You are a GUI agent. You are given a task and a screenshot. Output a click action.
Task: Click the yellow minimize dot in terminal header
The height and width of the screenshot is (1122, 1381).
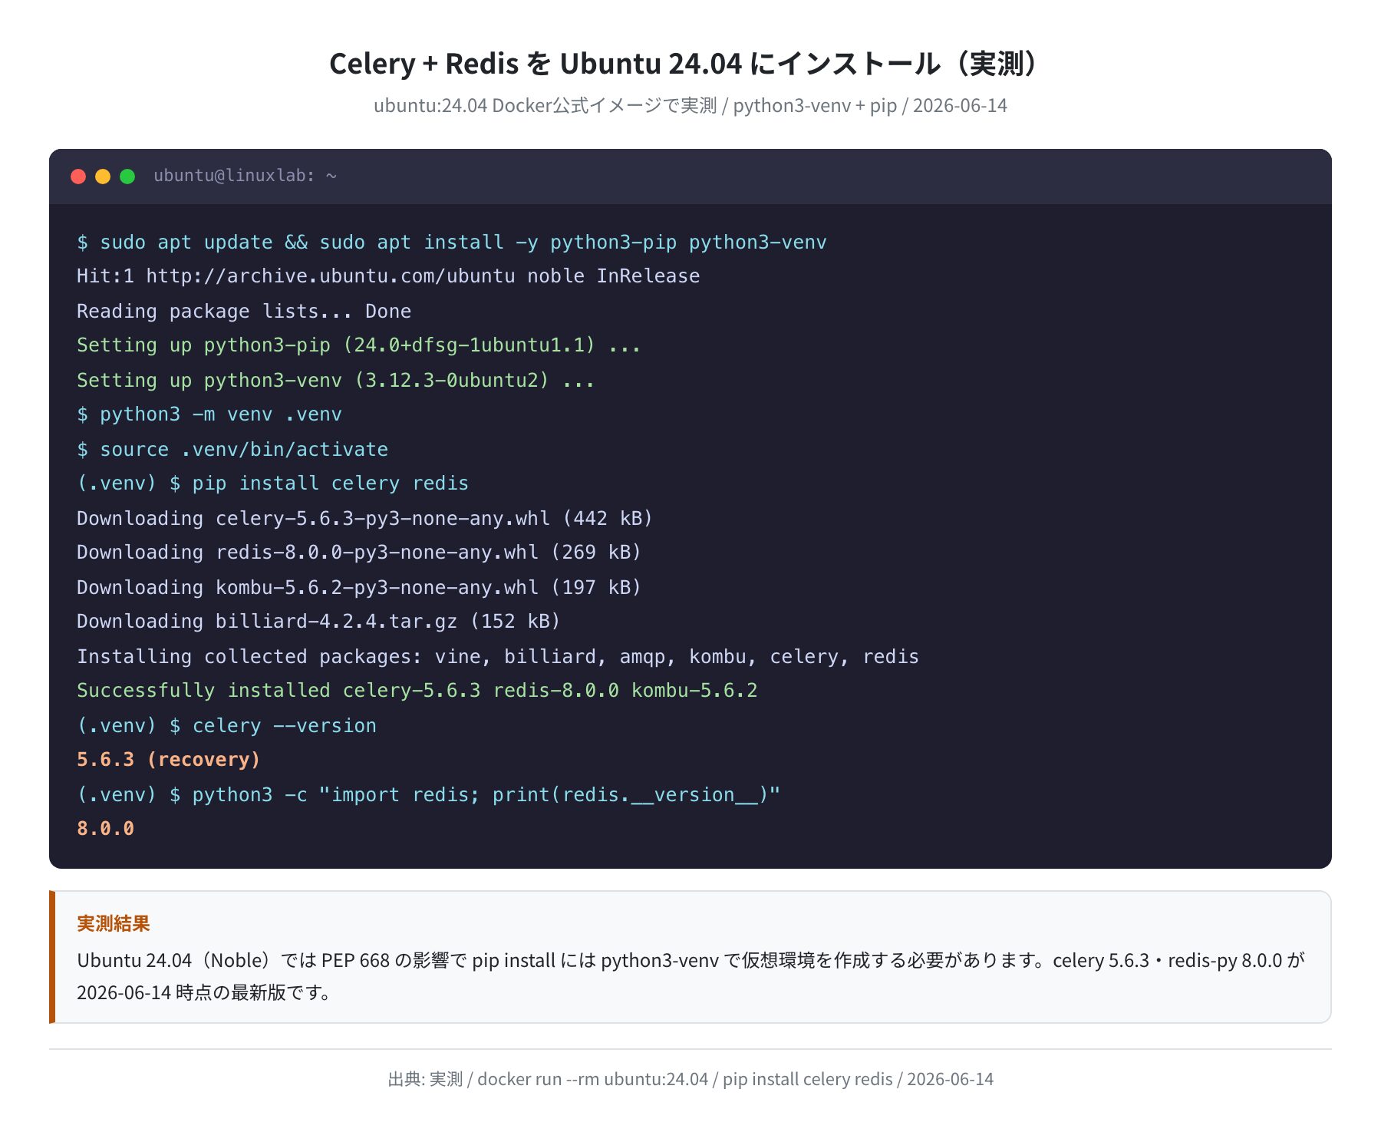click(103, 177)
